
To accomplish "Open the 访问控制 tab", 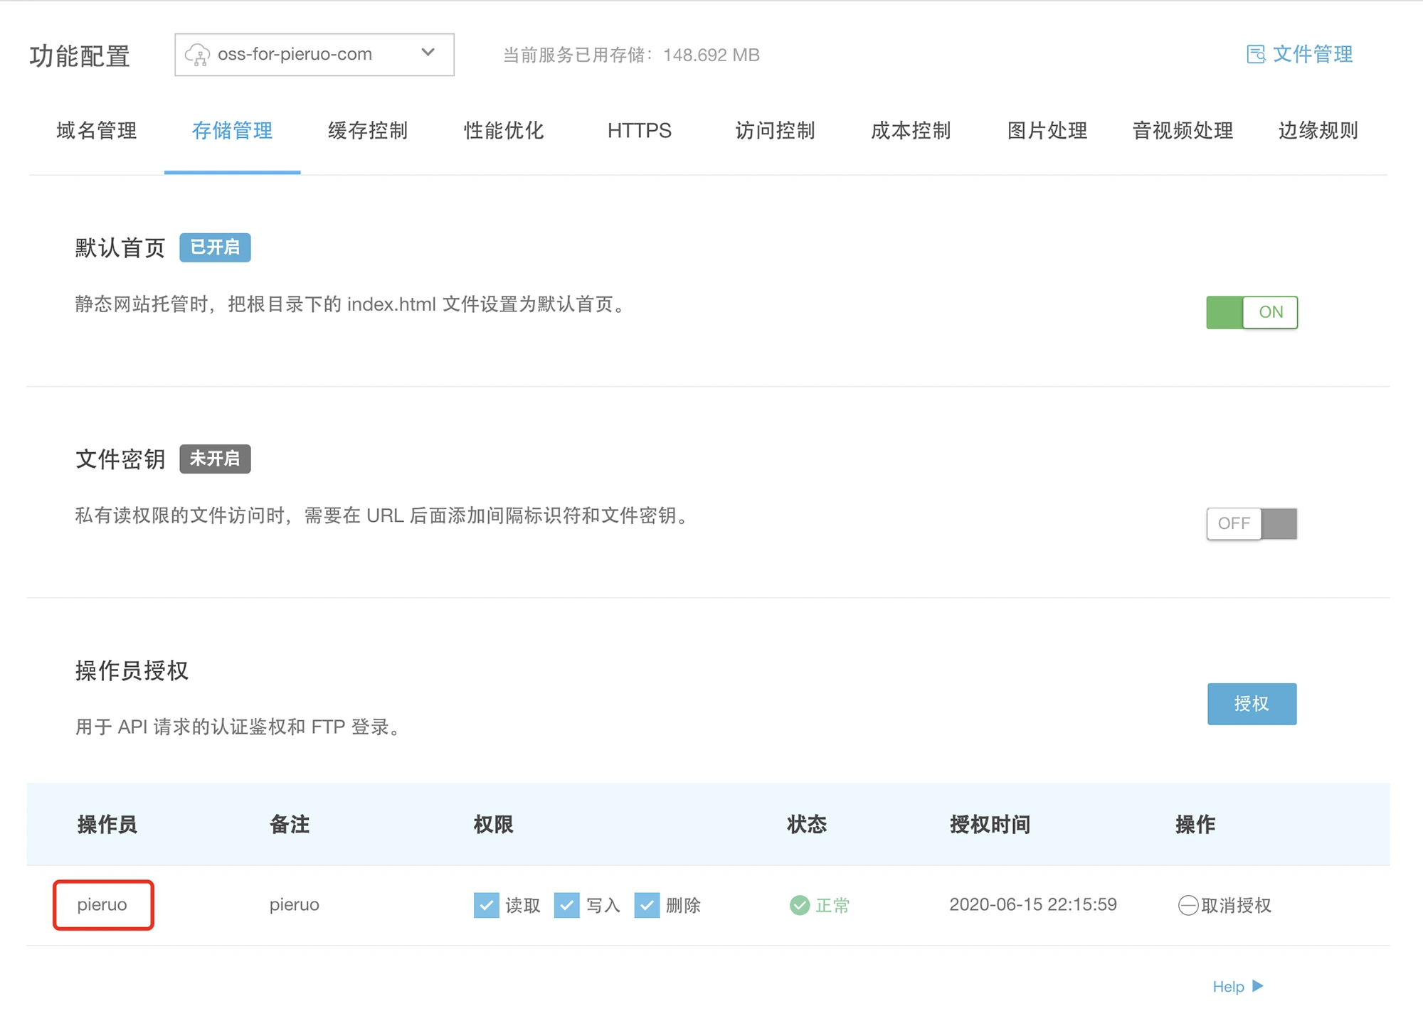I will coord(776,131).
